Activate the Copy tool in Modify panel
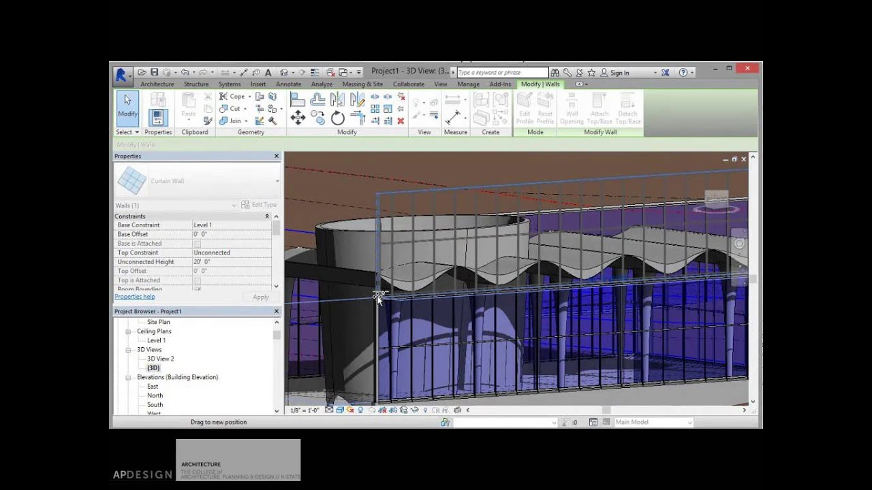This screenshot has width=872, height=490. 317,118
